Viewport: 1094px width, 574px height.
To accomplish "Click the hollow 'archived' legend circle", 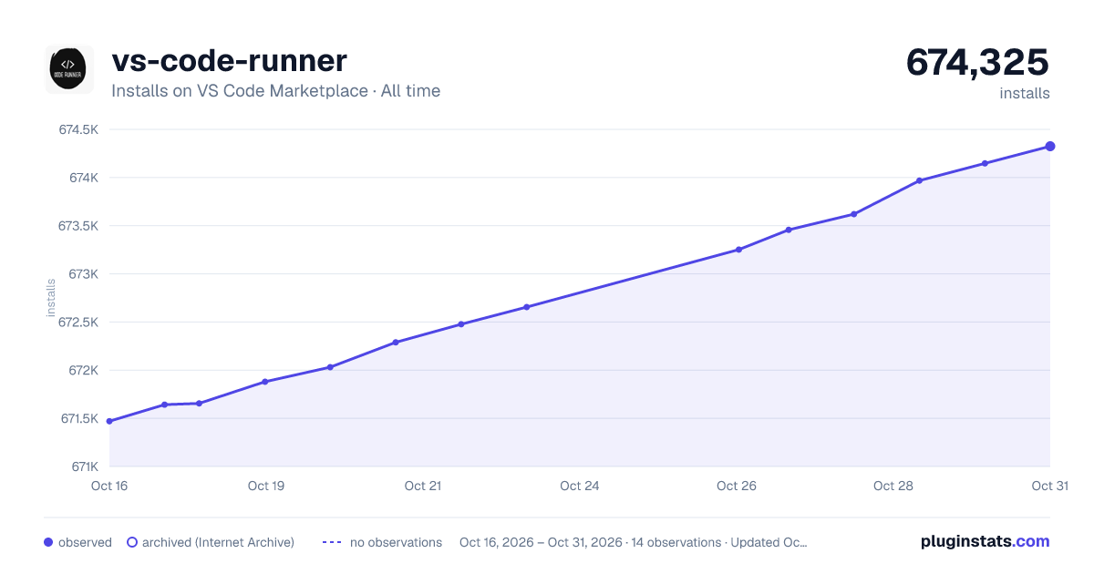I will (x=132, y=542).
